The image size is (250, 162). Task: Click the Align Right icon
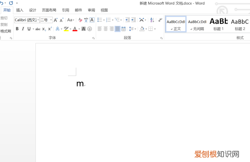111,29
